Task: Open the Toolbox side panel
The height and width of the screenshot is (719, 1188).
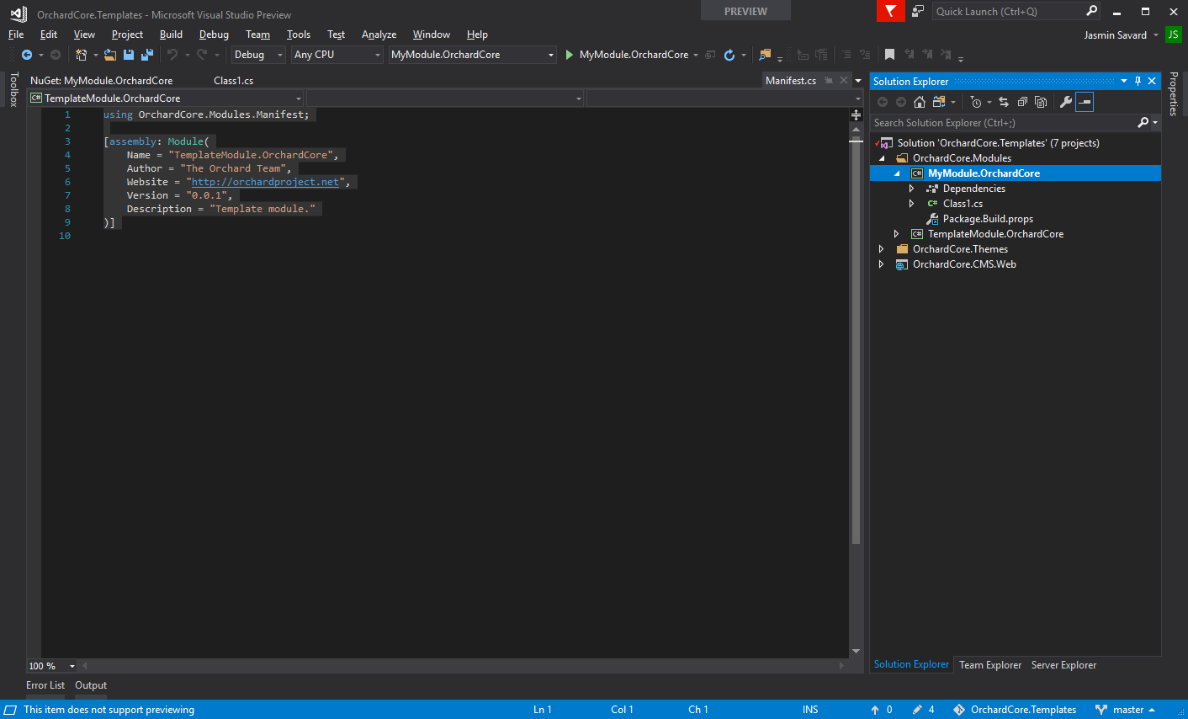Action: [x=13, y=89]
